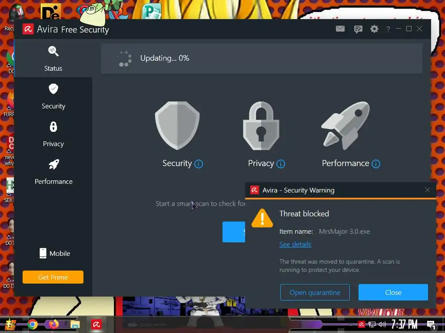Minimize the Avira Free Security window
The image size is (445, 333).
399,29
